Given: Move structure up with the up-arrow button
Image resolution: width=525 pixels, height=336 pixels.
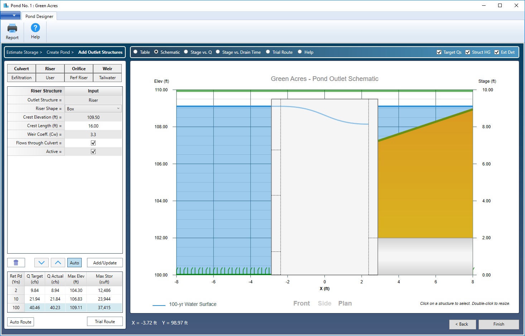Looking at the screenshot, I should 58,262.
